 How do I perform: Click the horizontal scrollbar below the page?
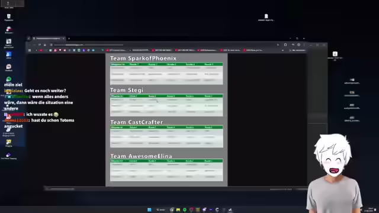point(175,189)
